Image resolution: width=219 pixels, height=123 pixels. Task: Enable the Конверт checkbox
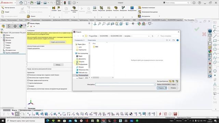[28, 86]
